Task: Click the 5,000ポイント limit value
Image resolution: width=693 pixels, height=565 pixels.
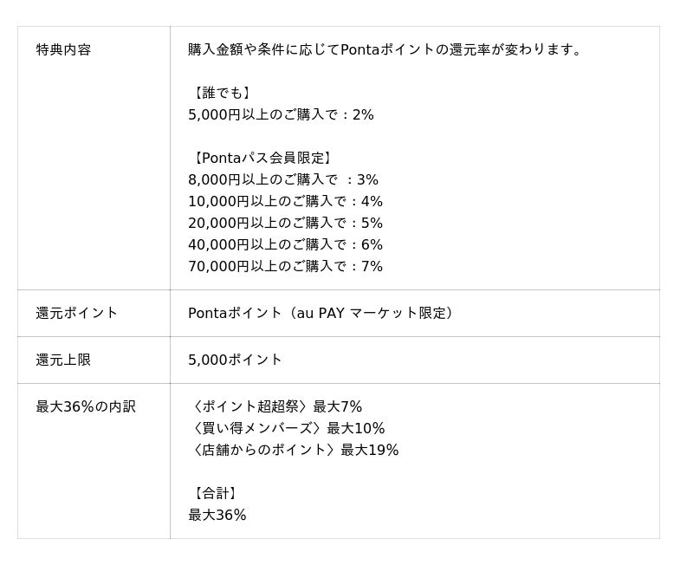Action: point(235,360)
